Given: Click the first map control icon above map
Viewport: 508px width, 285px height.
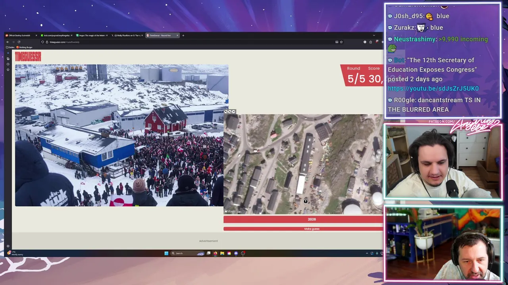Looking at the screenshot, I should coord(226,112).
